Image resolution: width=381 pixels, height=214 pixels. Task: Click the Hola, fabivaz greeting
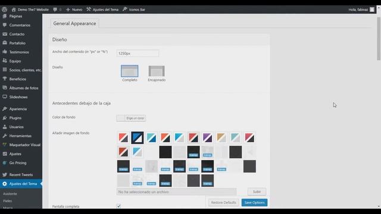(358, 10)
